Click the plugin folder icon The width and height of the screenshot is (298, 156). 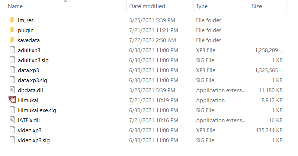click(x=12, y=30)
